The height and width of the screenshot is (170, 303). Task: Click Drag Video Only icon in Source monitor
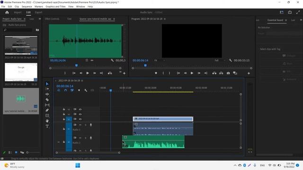[87, 60]
